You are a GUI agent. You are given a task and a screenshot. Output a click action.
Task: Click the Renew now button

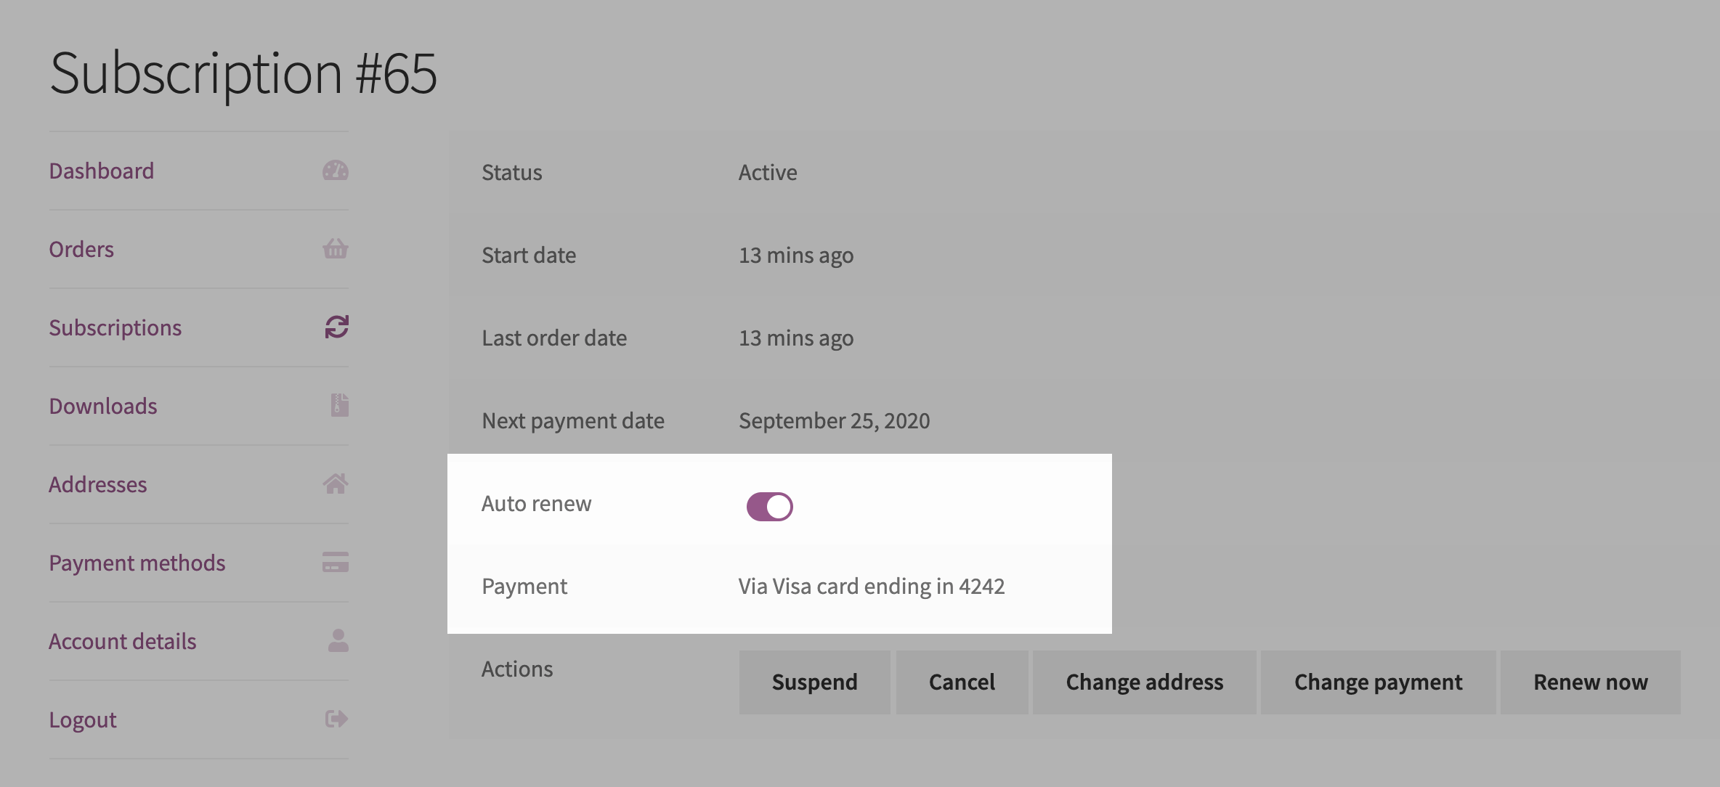[x=1591, y=682]
